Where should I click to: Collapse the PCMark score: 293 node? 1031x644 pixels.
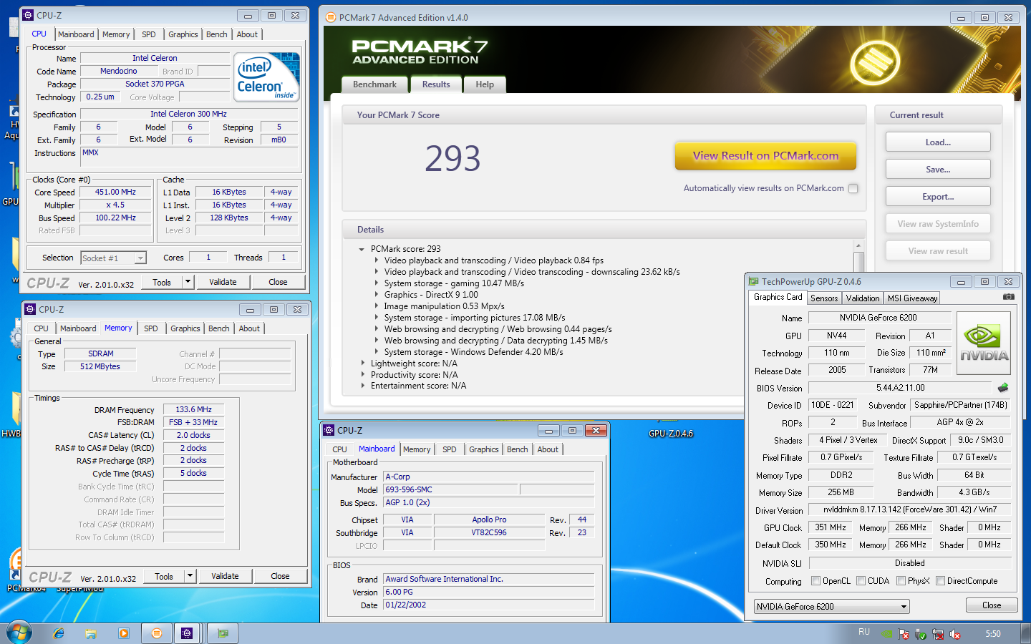point(362,250)
